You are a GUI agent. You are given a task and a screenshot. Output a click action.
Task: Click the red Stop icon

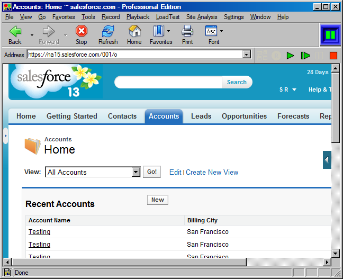pyautogui.click(x=82, y=31)
